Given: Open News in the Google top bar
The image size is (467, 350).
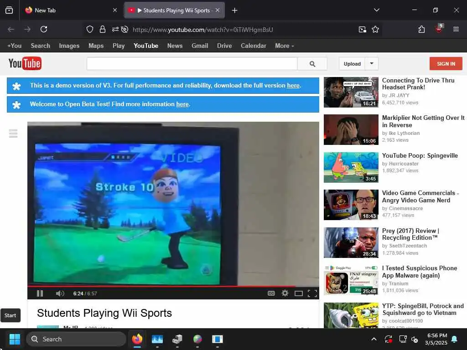Looking at the screenshot, I should tap(175, 46).
